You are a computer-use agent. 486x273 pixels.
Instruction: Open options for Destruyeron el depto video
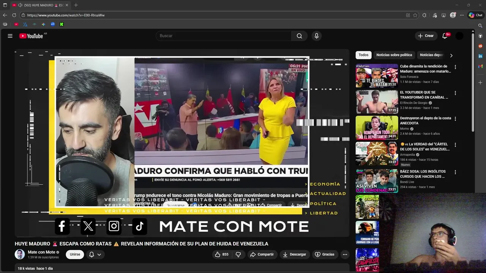(455, 119)
